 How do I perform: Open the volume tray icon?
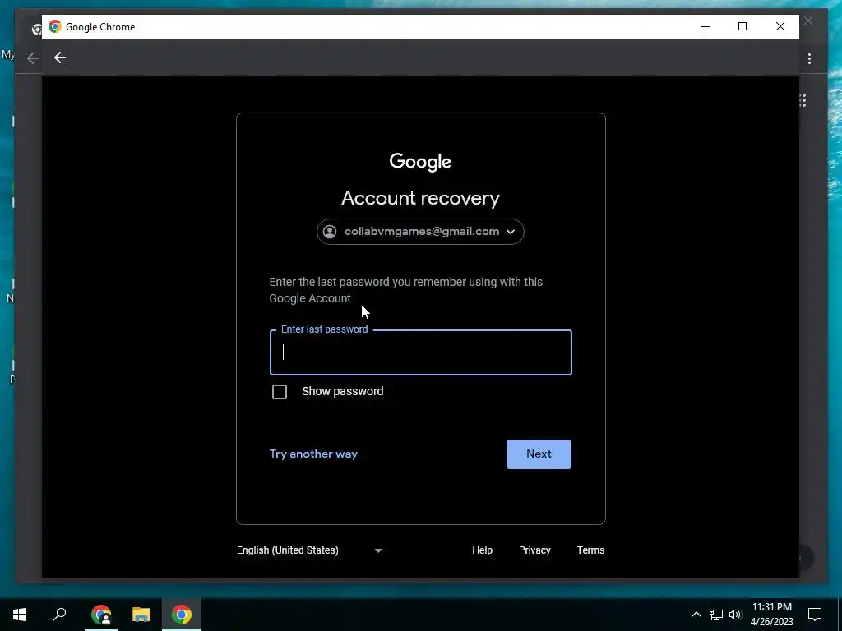click(735, 615)
